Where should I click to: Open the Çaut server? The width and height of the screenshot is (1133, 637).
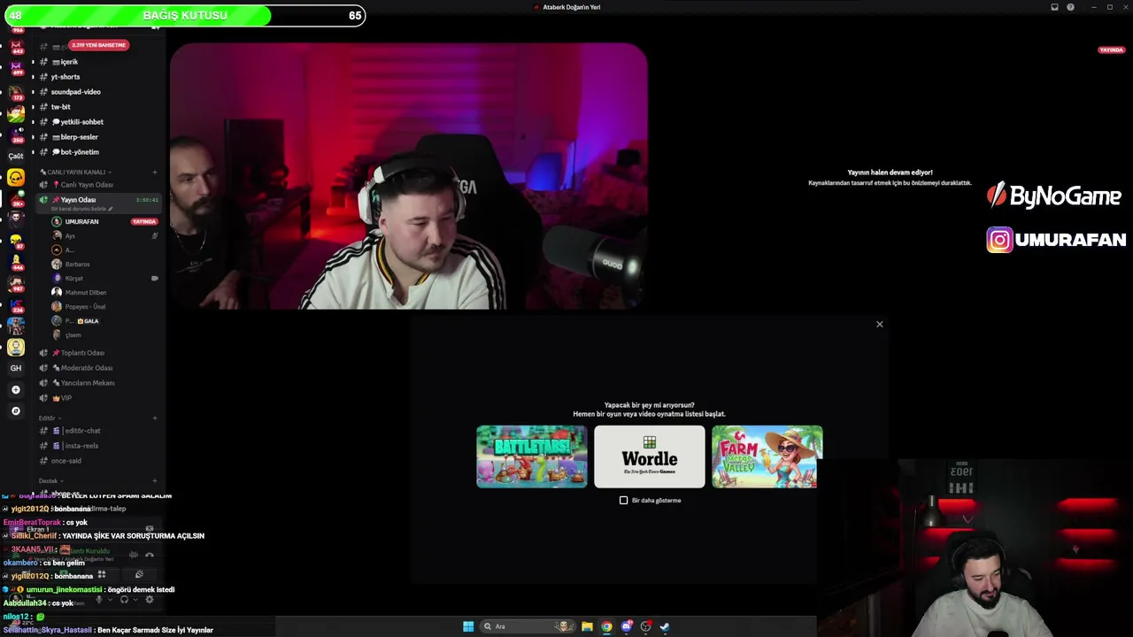pos(16,156)
